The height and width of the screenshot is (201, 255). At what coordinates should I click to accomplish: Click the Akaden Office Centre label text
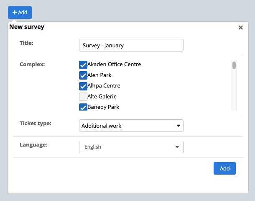click(114, 64)
